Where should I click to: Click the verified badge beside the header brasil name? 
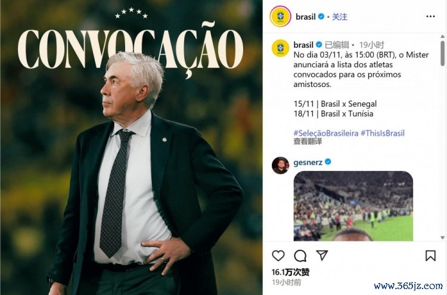click(321, 17)
